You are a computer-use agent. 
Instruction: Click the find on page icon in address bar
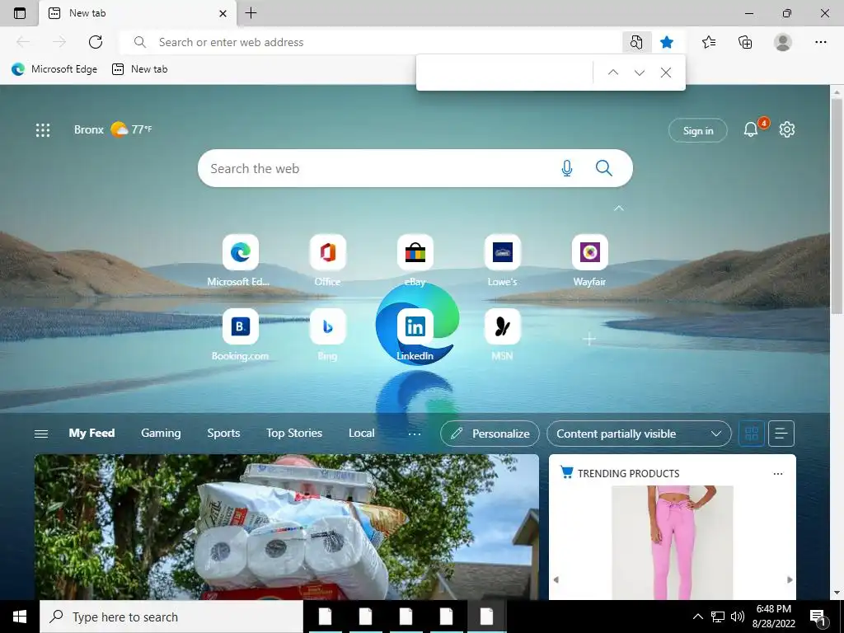636,42
